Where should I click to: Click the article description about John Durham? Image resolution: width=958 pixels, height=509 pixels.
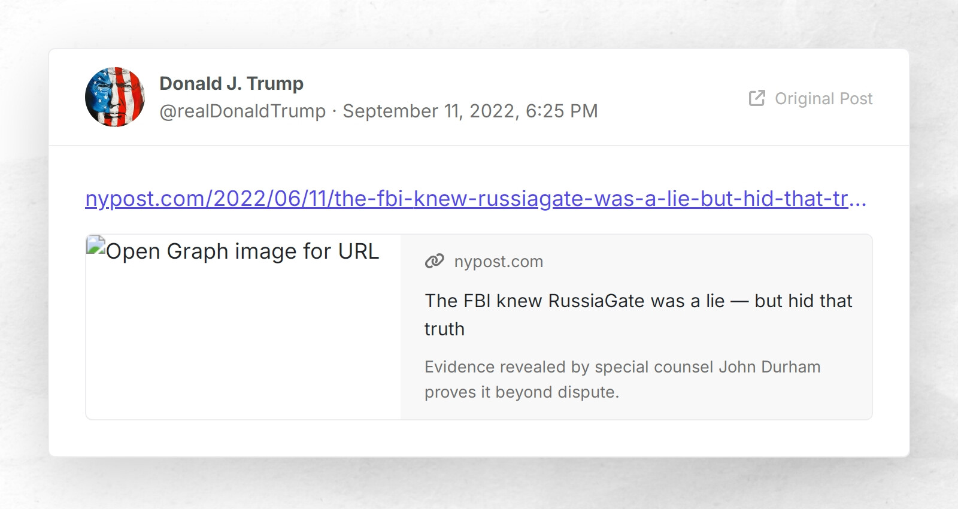click(x=622, y=380)
